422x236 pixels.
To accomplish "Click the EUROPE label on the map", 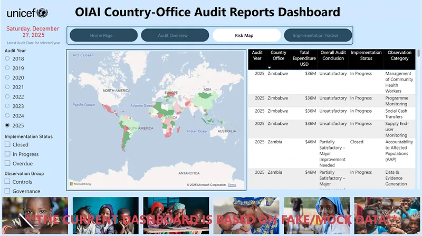I will (171, 93).
